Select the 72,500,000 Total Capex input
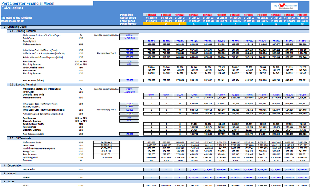Viewport: 312px width, 190px height. point(129,92)
